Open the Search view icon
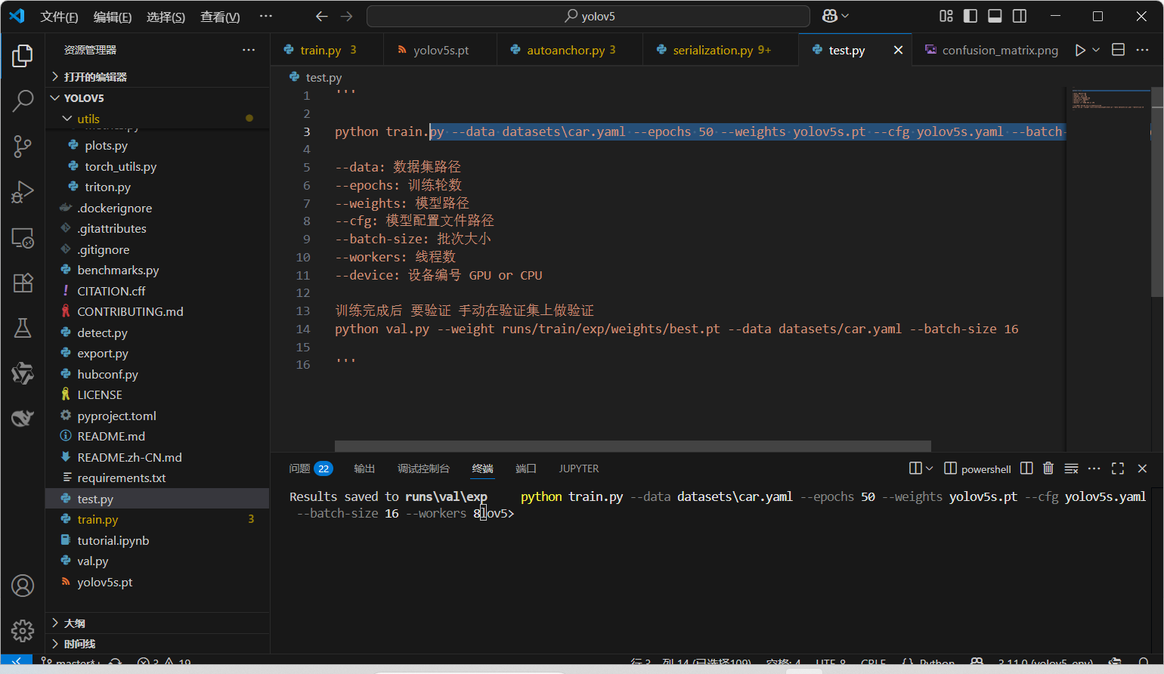The height and width of the screenshot is (674, 1164). click(x=23, y=100)
